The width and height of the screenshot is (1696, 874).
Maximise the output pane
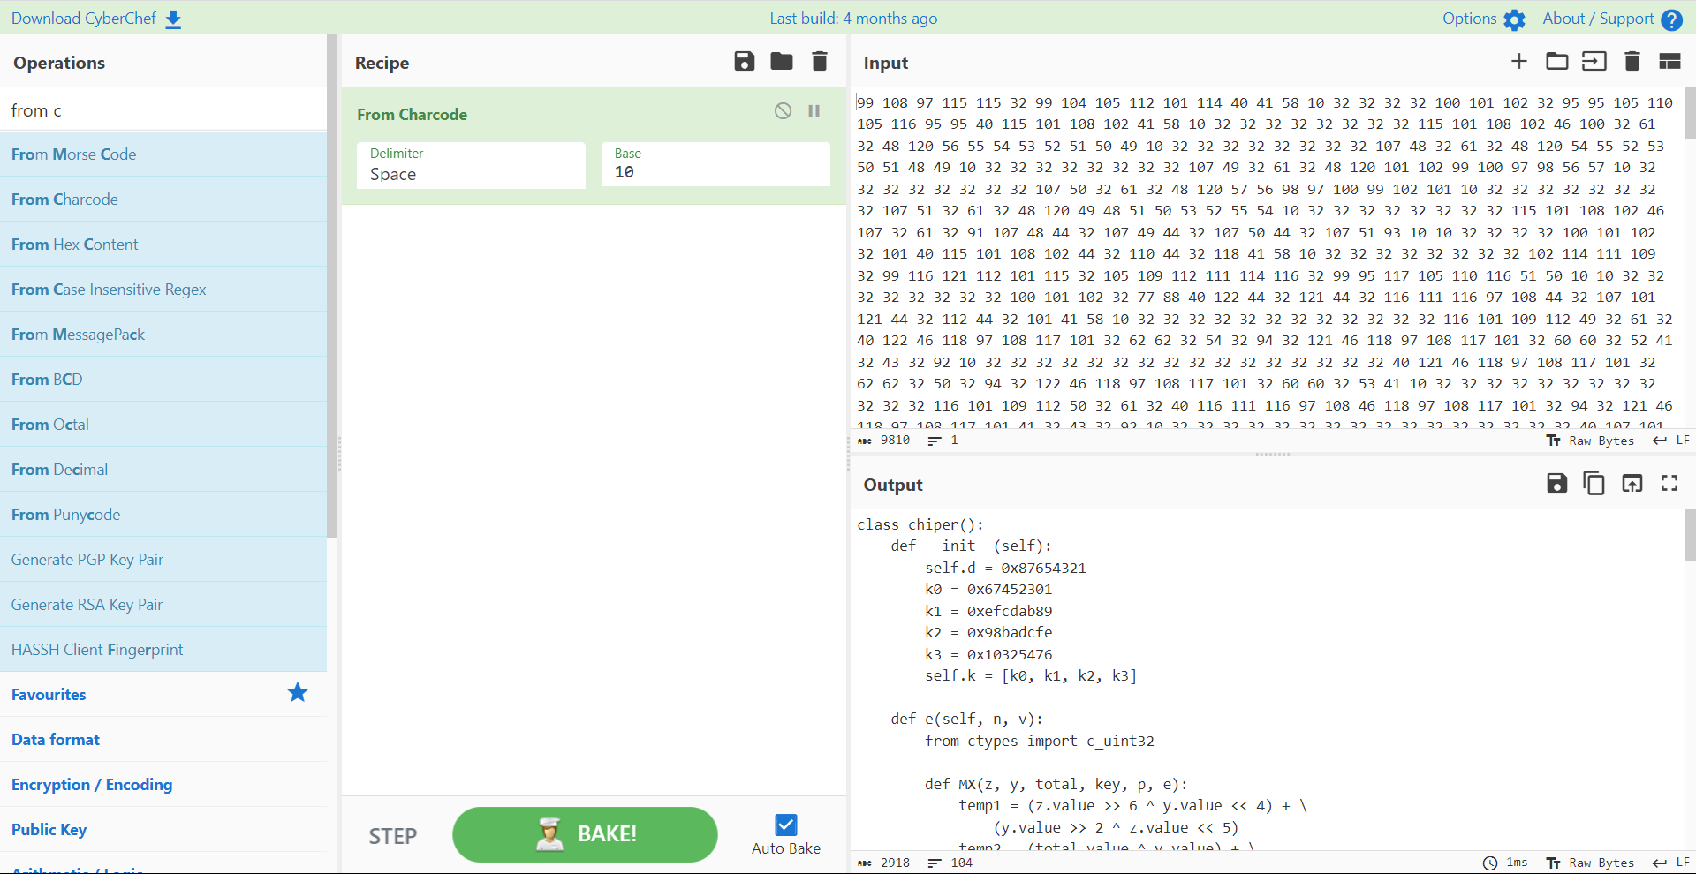(1669, 483)
